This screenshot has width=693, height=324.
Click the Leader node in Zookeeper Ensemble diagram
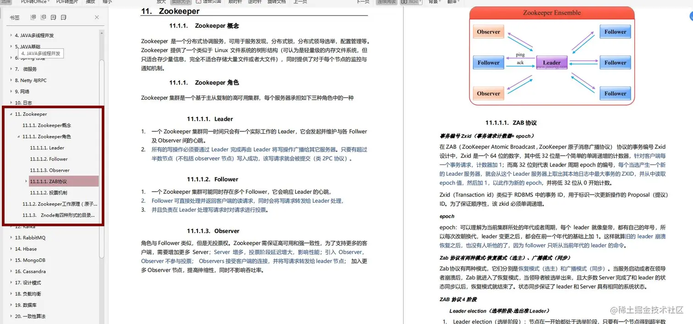tap(552, 62)
